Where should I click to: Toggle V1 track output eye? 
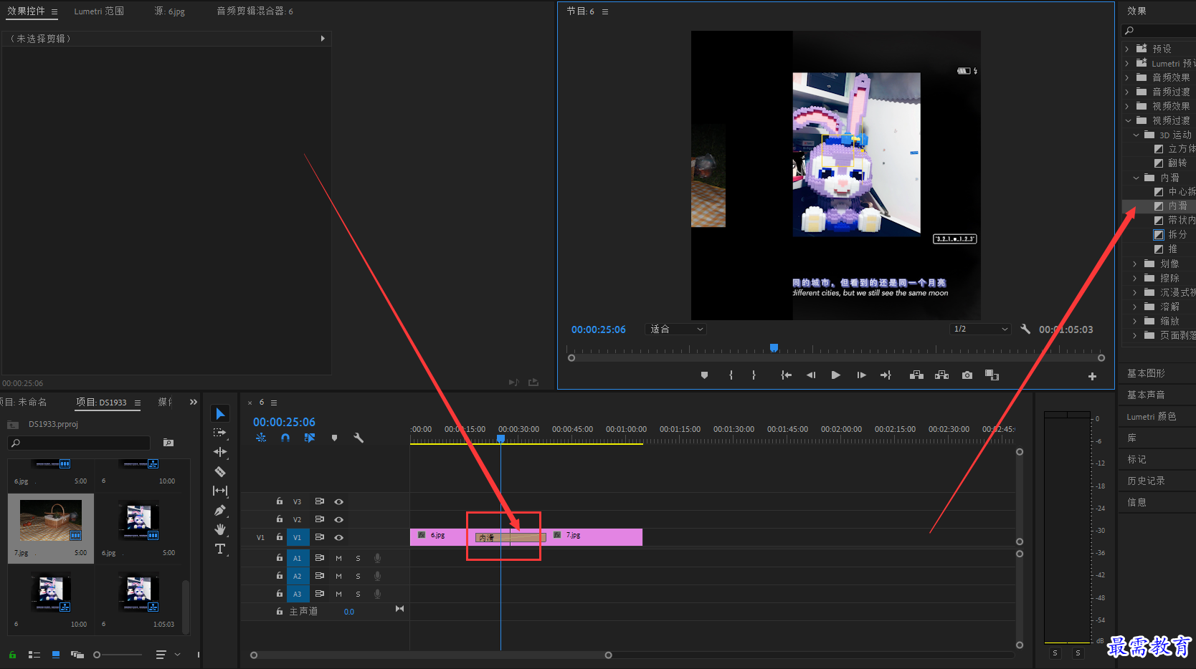coord(339,538)
